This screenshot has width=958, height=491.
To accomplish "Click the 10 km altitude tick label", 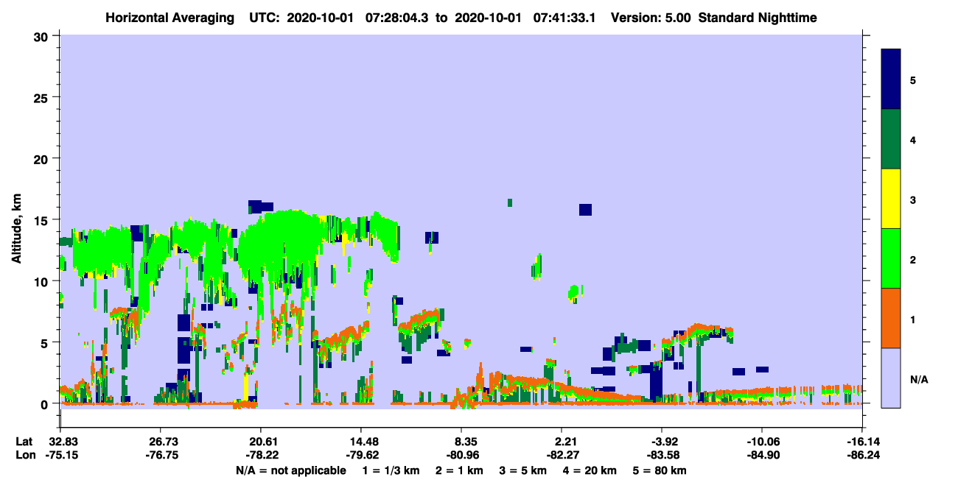I will 42,281.
